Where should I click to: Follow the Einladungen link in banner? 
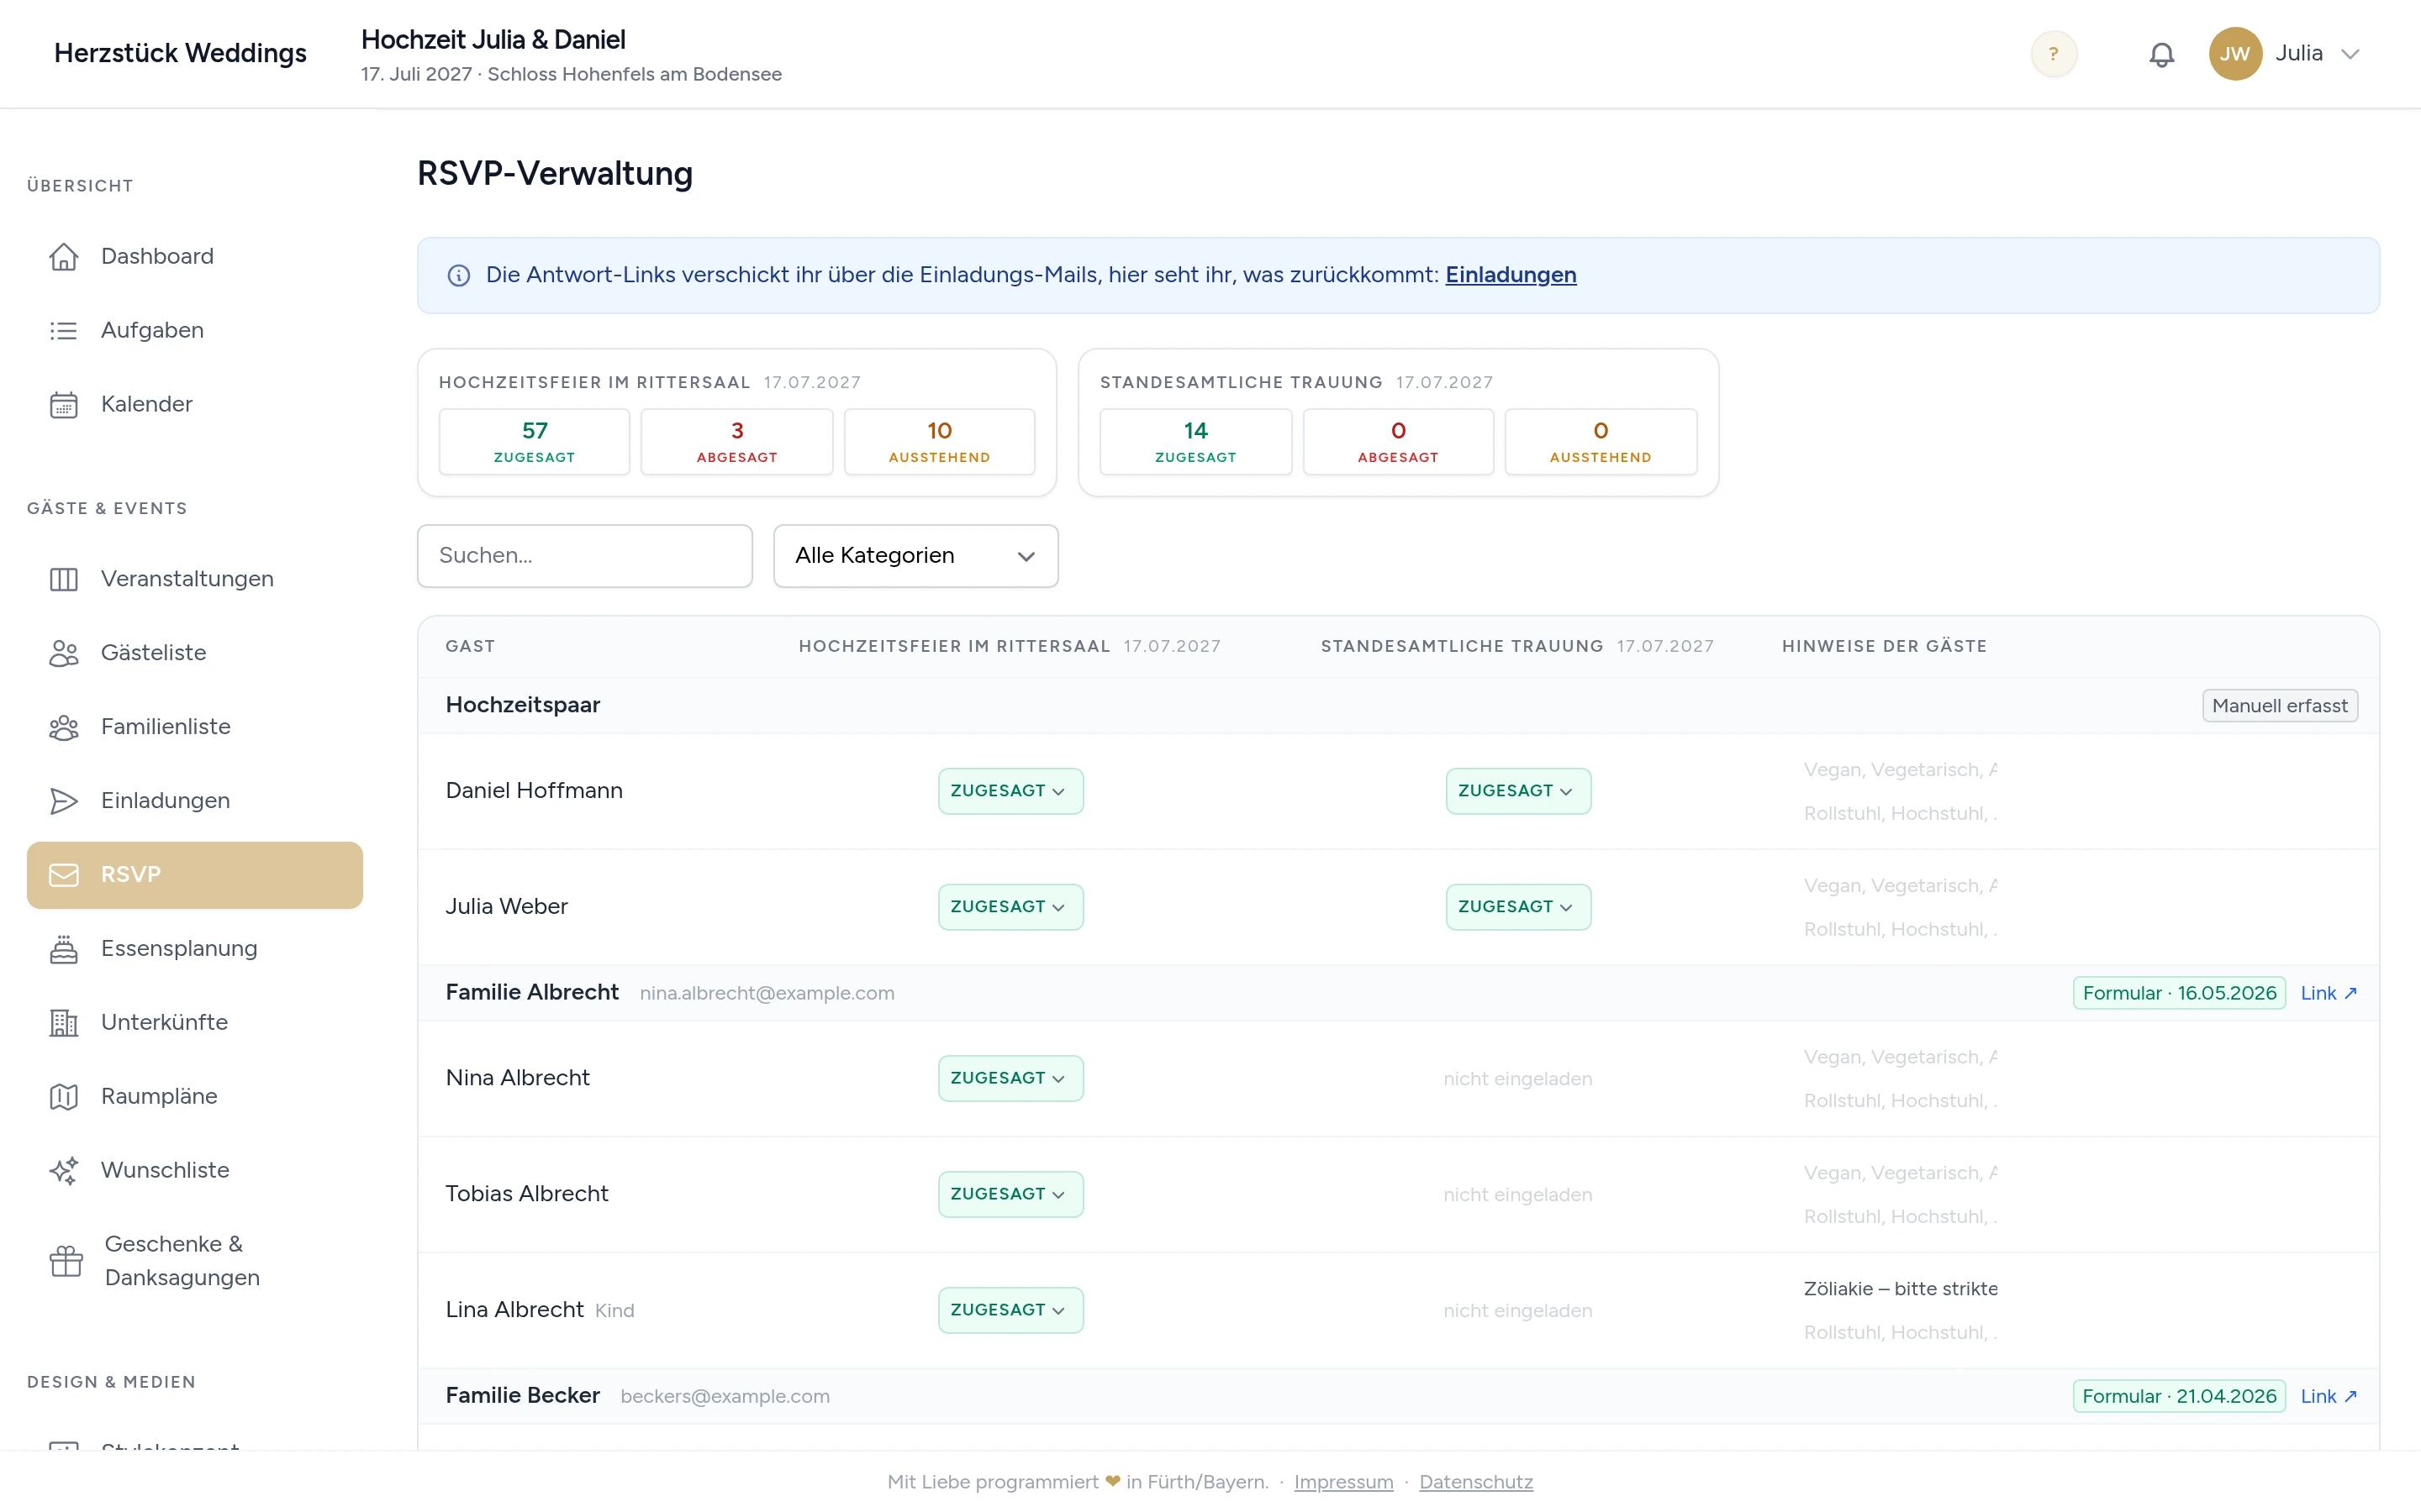tap(1511, 275)
